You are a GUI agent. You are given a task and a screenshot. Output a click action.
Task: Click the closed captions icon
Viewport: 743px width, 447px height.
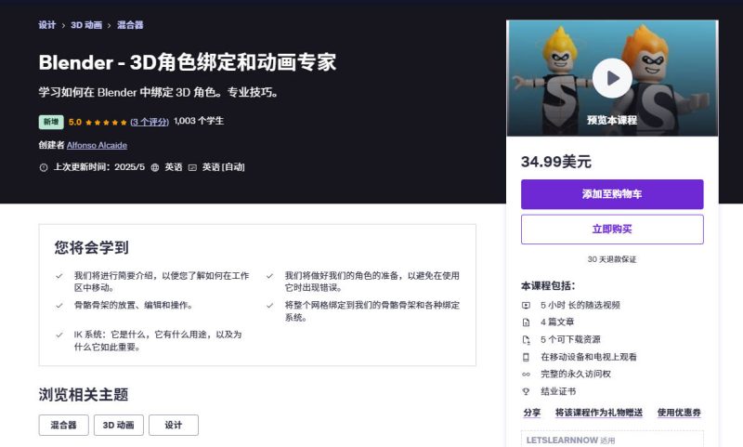tap(192, 167)
